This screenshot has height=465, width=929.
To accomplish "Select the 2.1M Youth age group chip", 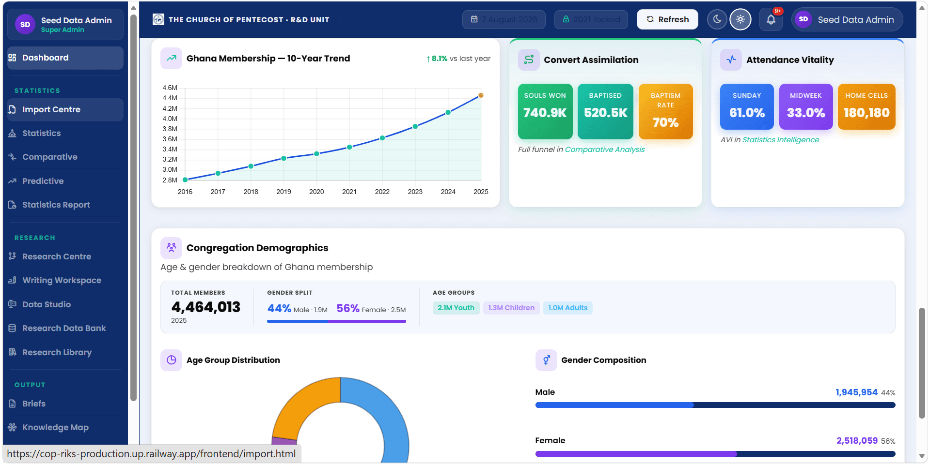I will point(456,308).
